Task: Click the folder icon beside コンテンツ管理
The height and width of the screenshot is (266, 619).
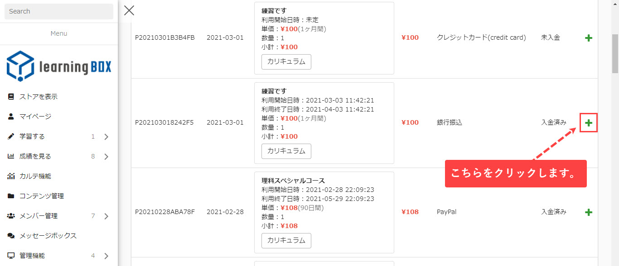Action: point(11,196)
